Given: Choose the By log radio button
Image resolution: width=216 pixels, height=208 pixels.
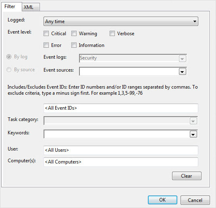Looking at the screenshot, I should tap(9, 57).
